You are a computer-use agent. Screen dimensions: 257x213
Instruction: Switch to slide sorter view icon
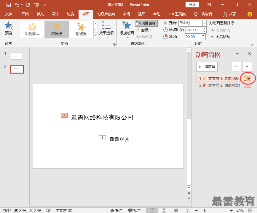click(x=164, y=211)
